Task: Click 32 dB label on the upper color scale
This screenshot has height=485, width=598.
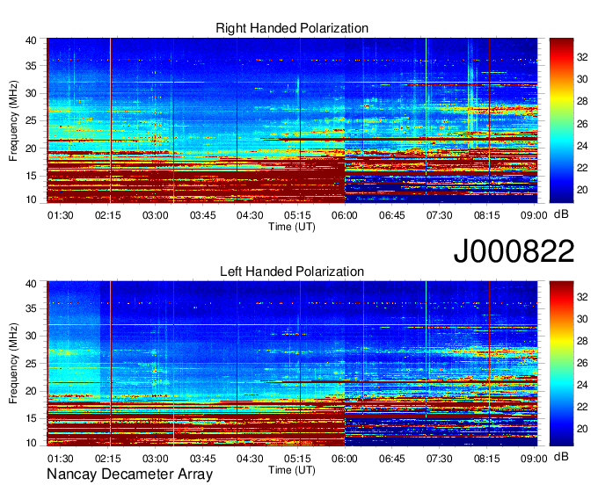Action: pyautogui.click(x=582, y=57)
